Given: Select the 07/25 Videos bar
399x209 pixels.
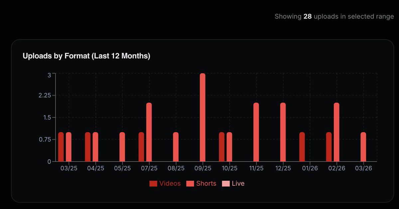Looking at the screenshot, I should pos(141,147).
